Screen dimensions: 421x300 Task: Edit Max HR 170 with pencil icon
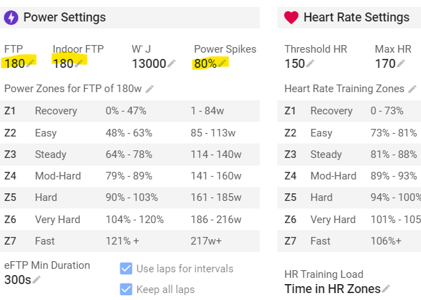coord(401,64)
